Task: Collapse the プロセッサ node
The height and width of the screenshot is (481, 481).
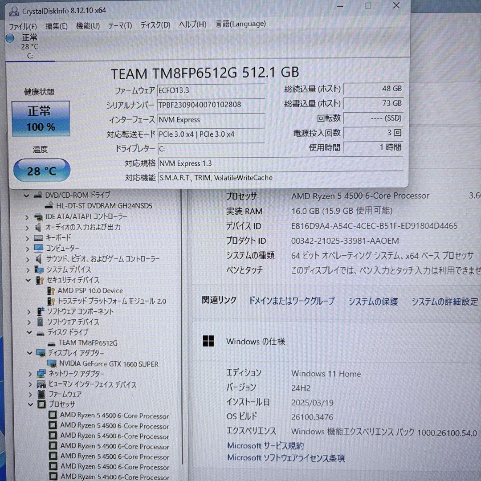Action: 30,404
